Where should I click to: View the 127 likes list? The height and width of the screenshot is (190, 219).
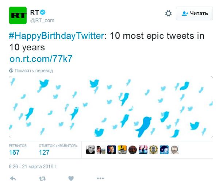(44, 152)
